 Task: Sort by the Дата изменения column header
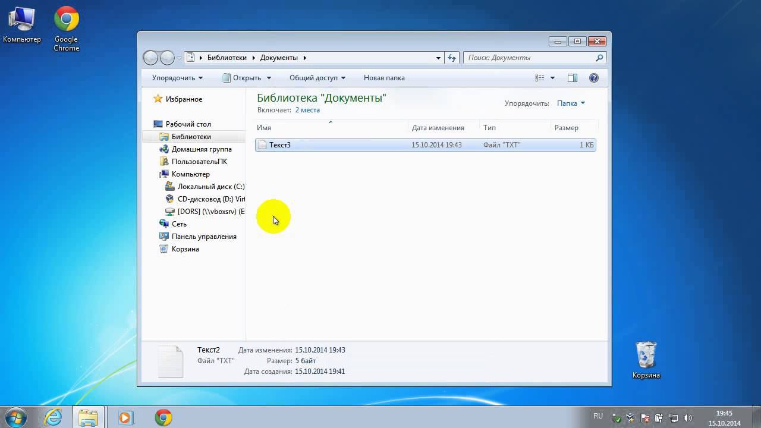tap(444, 128)
